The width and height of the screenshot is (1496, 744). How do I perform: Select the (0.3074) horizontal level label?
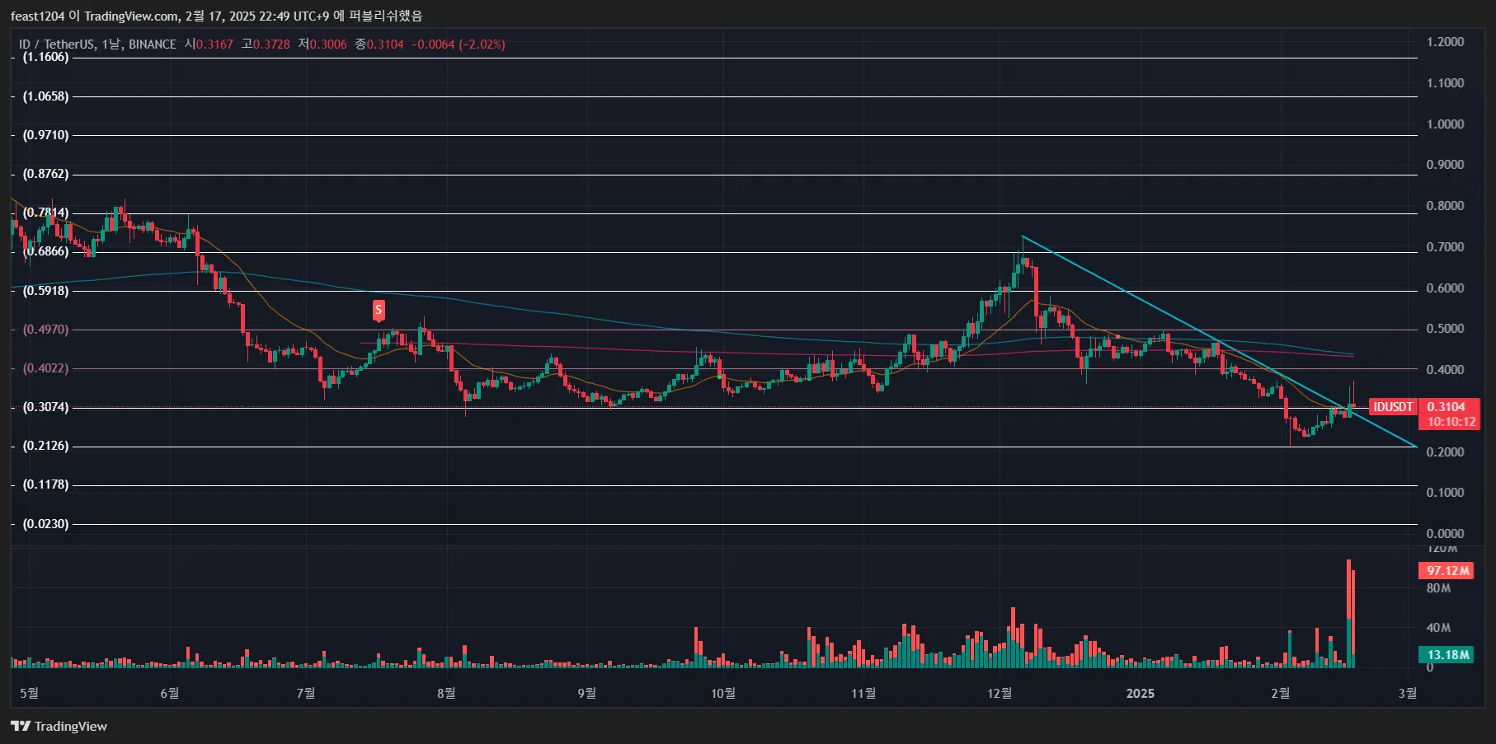(x=46, y=407)
